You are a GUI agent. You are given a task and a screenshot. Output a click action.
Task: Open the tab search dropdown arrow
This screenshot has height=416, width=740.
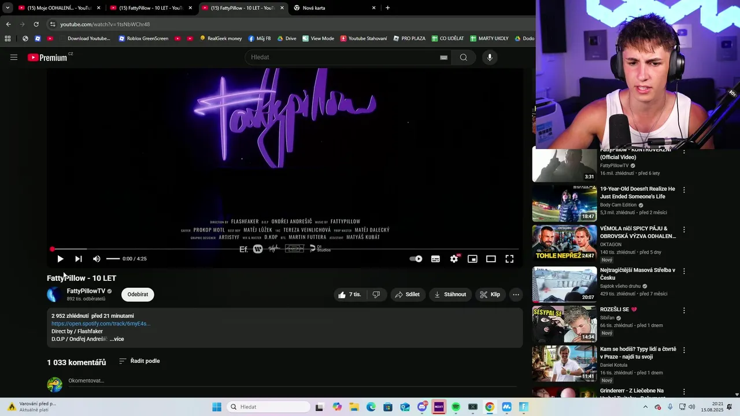(7, 8)
